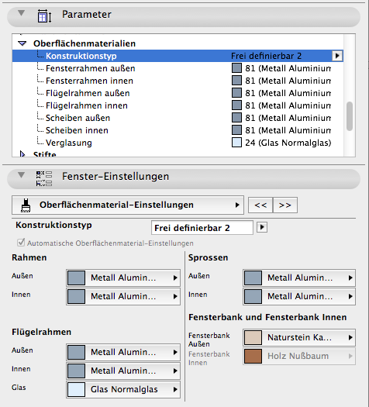369x407 pixels.
Task: Collapse the Fenster-Einstellungen panel triangle
Action: click(x=21, y=175)
